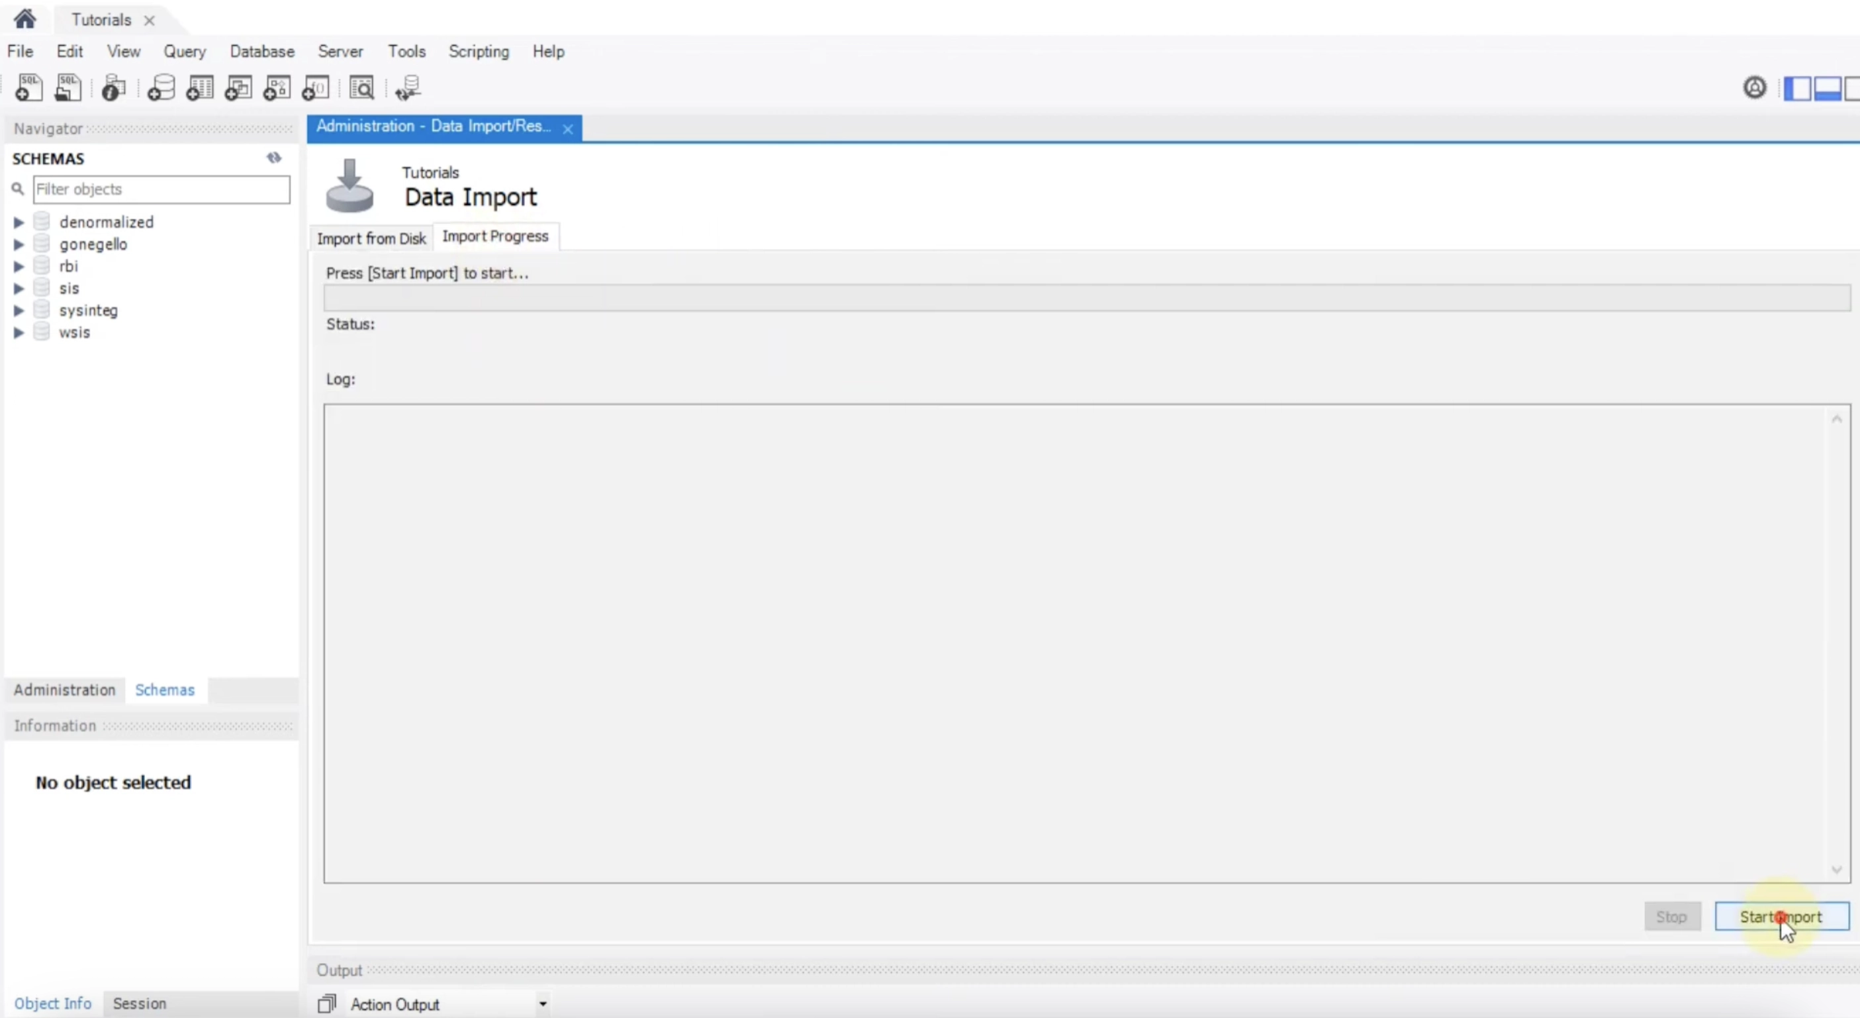Expand the sysinteg schema

pos(19,310)
